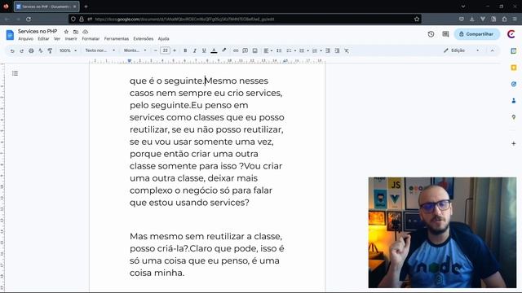Print the document
The width and height of the screenshot is (522, 293).
pyautogui.click(x=31, y=50)
